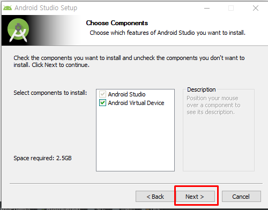268x210 pixels.
Task: Click the Android icon in title bar
Action: tap(8, 8)
